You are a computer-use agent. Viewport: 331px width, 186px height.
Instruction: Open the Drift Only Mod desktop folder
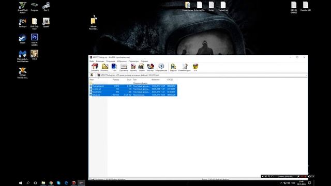tap(35, 24)
